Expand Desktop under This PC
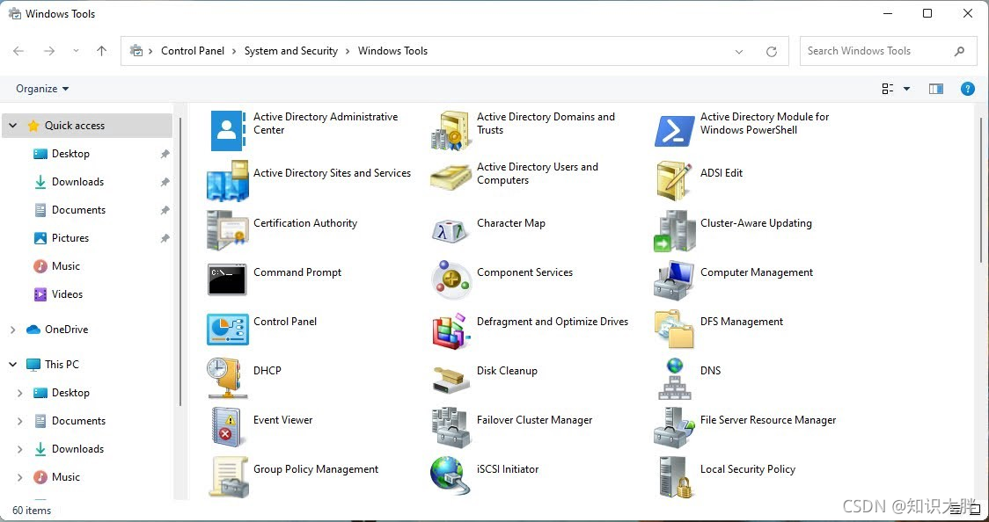 tap(19, 393)
